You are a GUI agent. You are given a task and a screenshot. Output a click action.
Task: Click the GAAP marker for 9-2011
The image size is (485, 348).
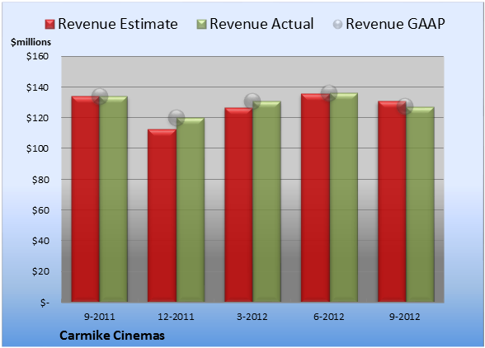pos(100,96)
